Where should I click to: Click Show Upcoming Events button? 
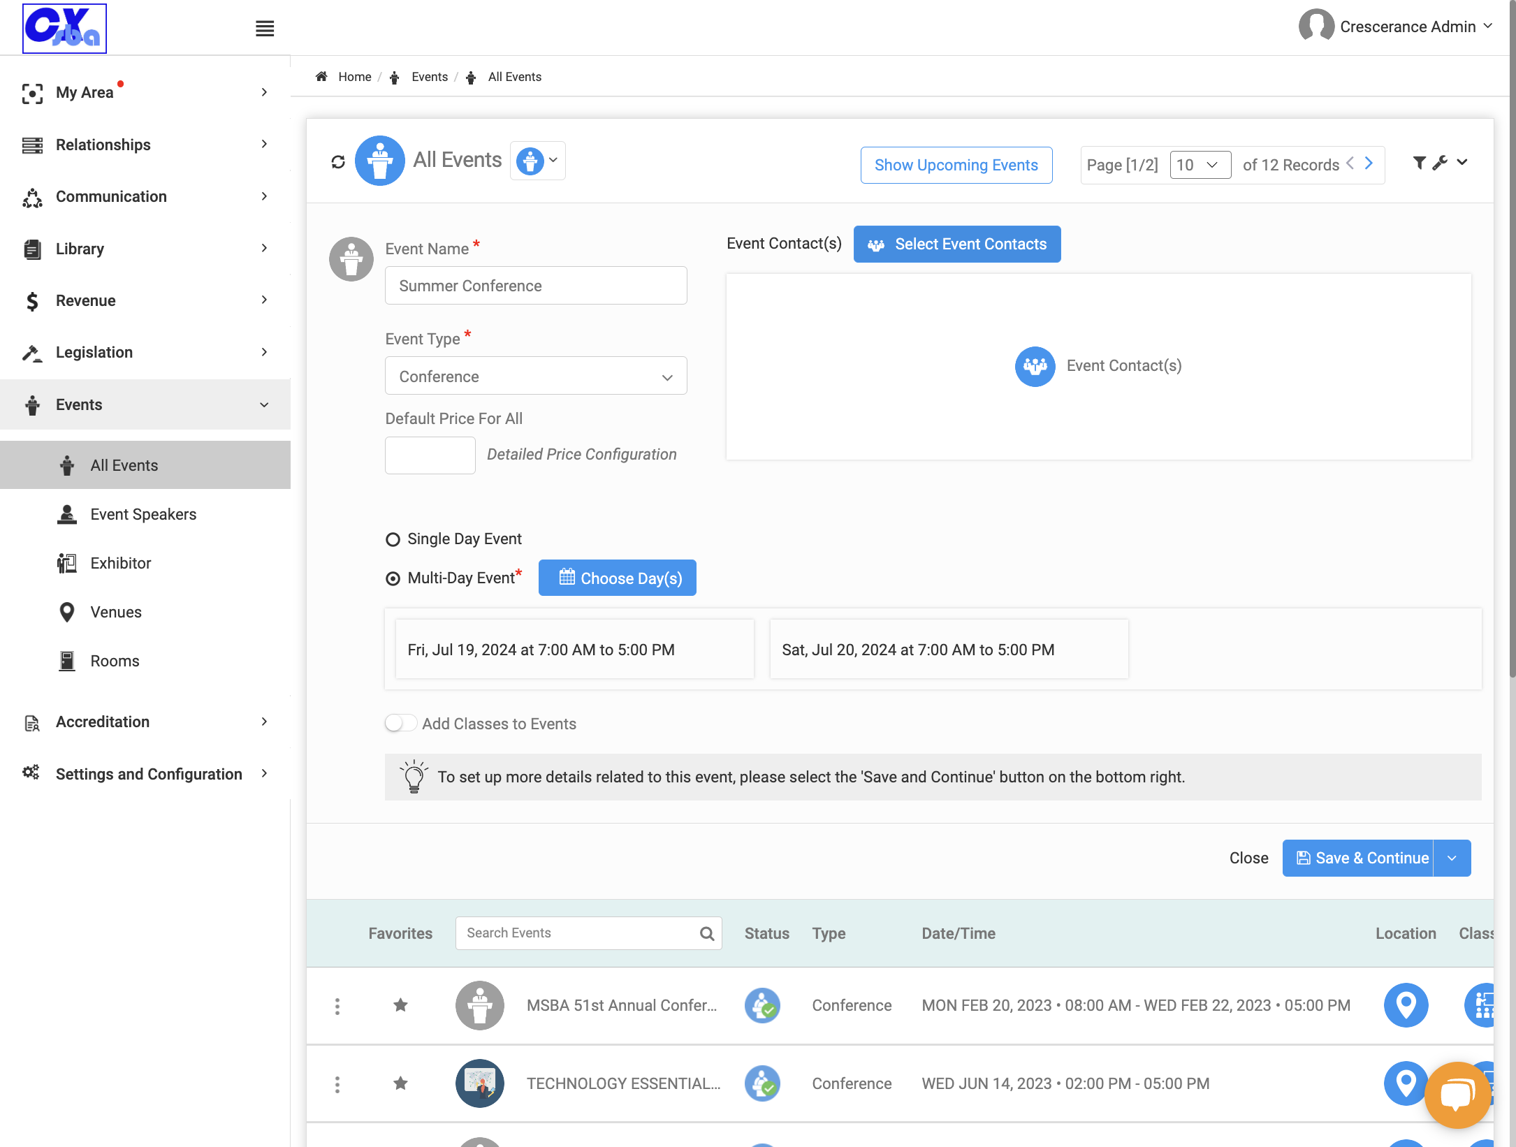coord(956,165)
